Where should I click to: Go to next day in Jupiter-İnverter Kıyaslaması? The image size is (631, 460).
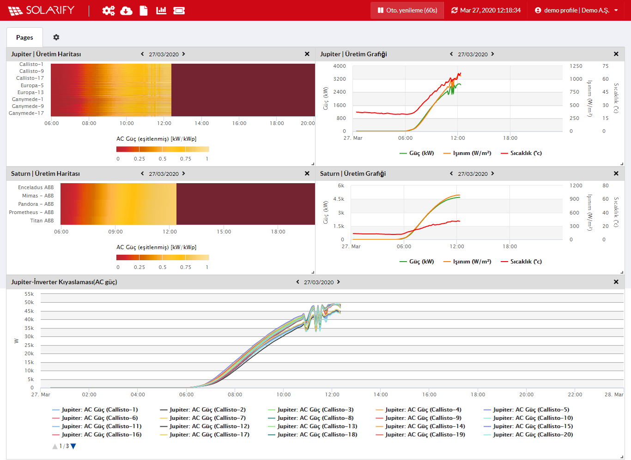click(x=339, y=282)
